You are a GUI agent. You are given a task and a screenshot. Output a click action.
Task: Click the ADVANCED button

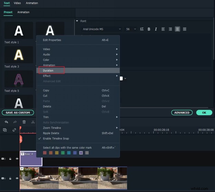182,113
